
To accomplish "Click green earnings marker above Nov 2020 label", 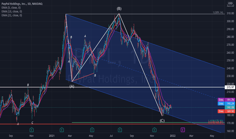I will (31, 130).
